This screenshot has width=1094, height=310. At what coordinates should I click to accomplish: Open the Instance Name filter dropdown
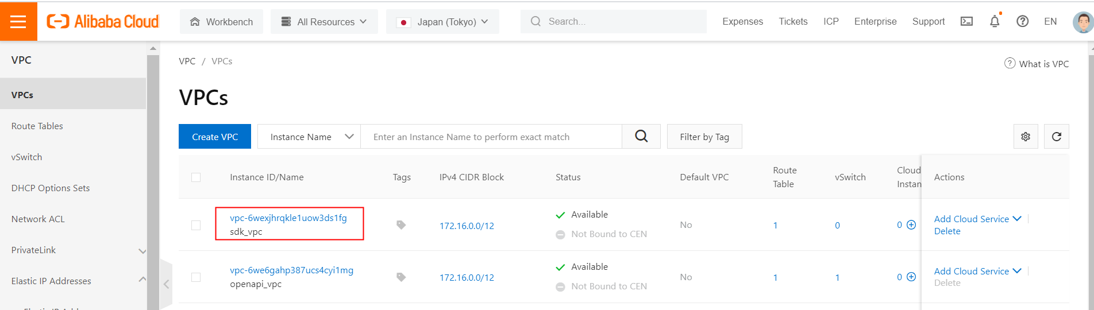(309, 137)
